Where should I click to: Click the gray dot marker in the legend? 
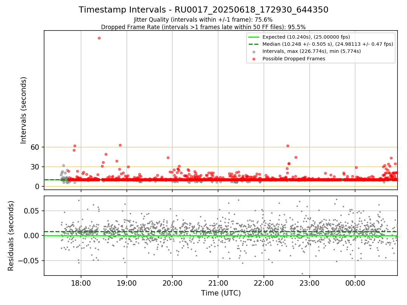254,52
